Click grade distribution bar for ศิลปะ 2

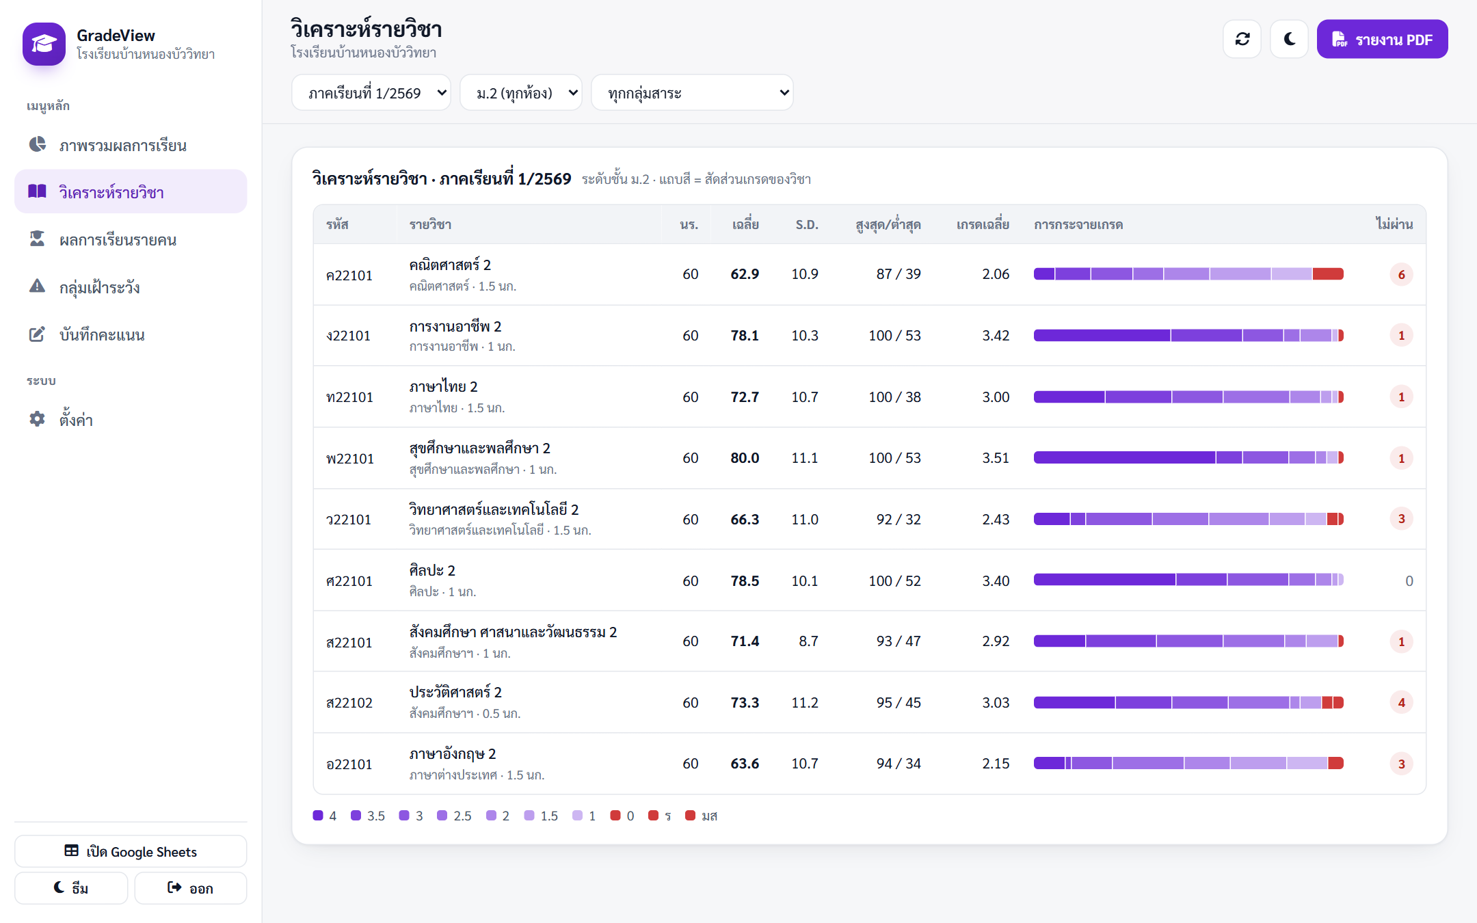pos(1188,580)
